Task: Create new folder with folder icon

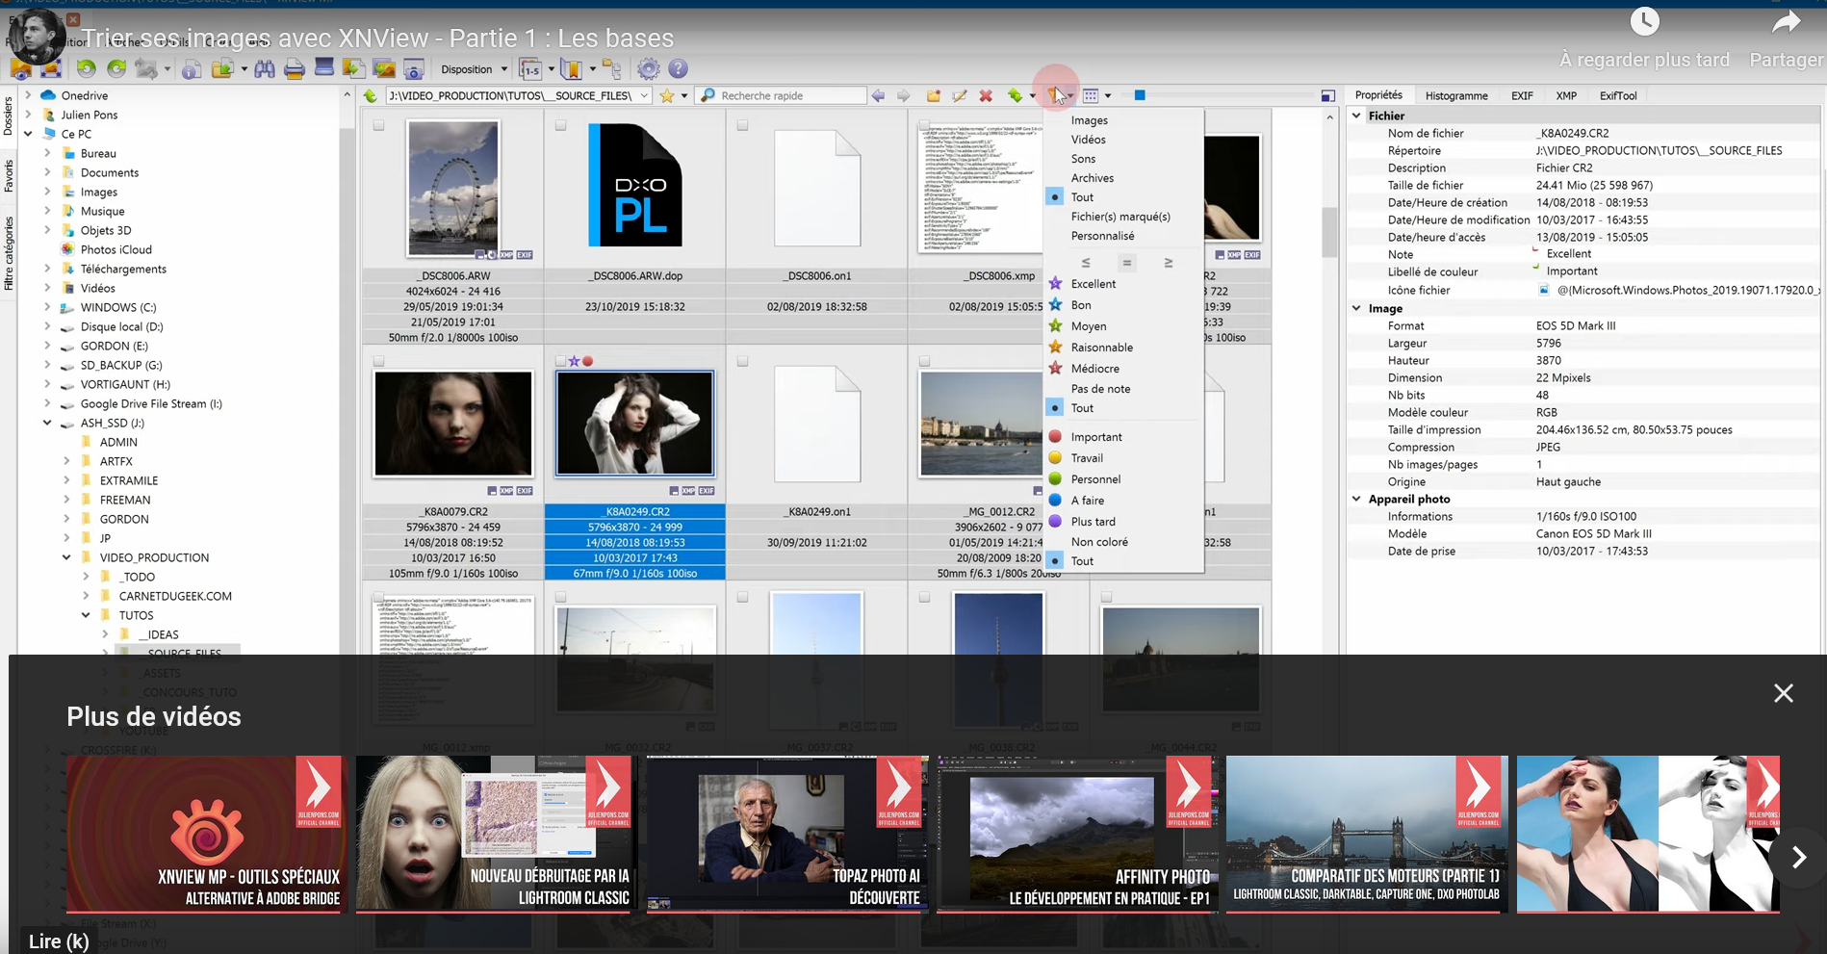Action: 933,95
